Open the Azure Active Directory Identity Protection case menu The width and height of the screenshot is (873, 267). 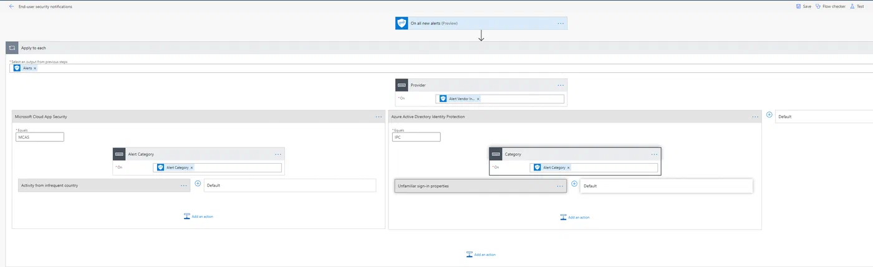point(755,116)
